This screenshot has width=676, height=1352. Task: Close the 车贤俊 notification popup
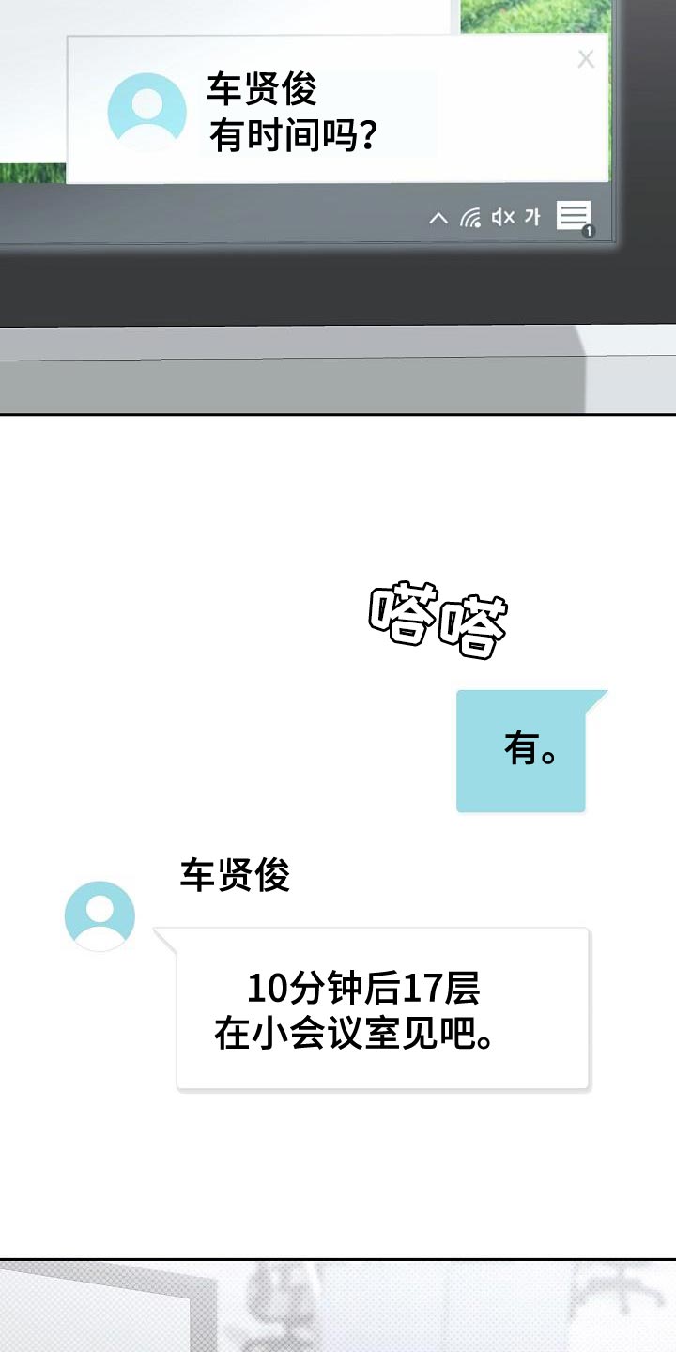(586, 60)
